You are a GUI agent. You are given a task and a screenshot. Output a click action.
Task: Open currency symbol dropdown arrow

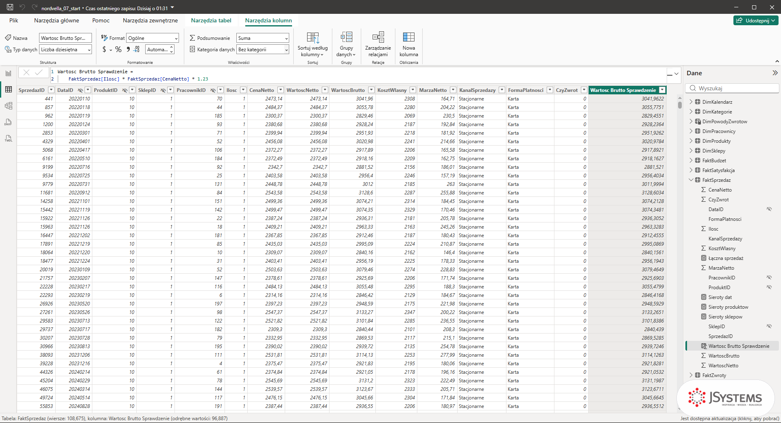pyautogui.click(x=111, y=50)
